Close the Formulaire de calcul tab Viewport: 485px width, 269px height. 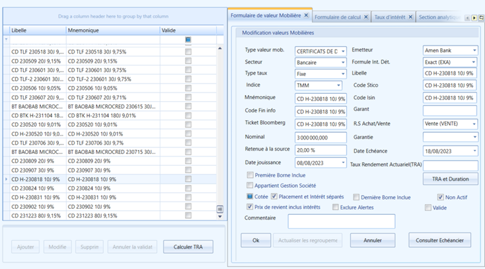pyautogui.click(x=365, y=17)
